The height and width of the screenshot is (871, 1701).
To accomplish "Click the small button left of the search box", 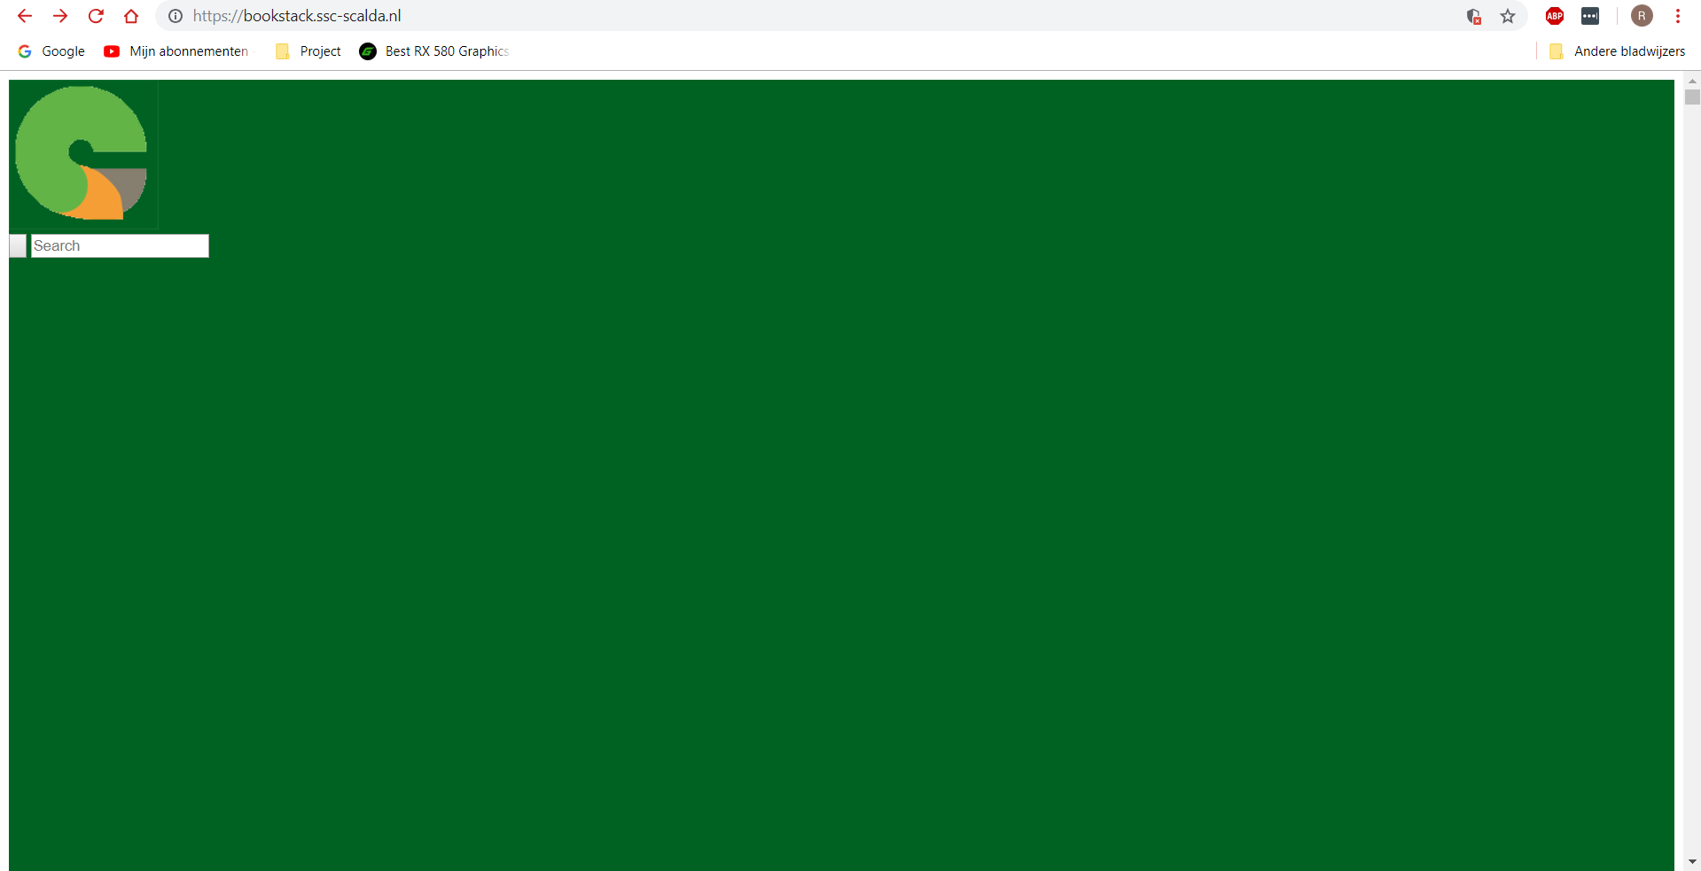I will tap(17, 245).
